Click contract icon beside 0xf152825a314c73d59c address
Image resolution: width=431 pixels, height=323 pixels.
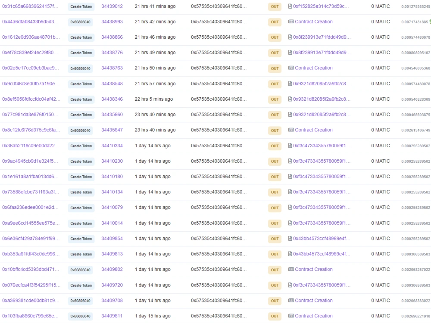290,6
